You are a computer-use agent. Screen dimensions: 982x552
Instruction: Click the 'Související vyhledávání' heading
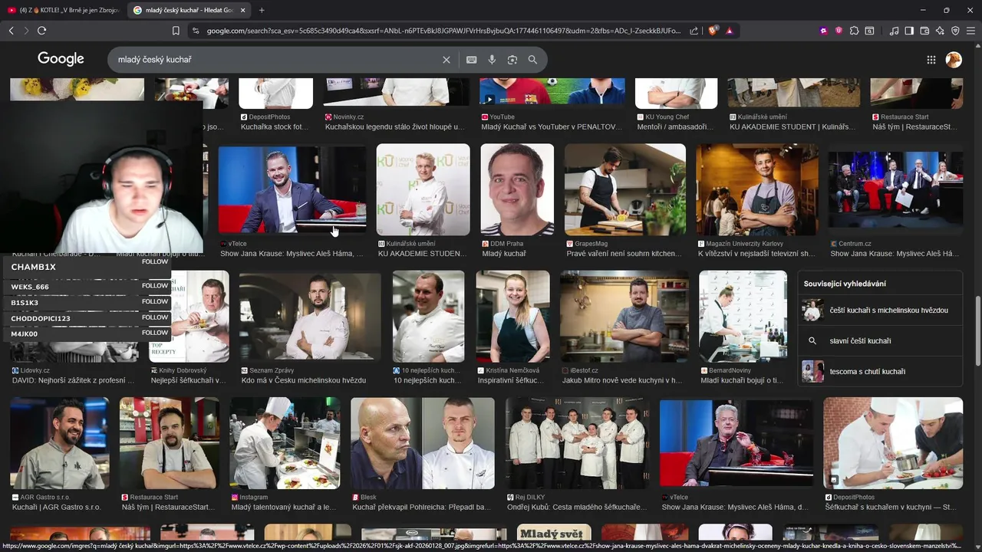click(x=845, y=284)
